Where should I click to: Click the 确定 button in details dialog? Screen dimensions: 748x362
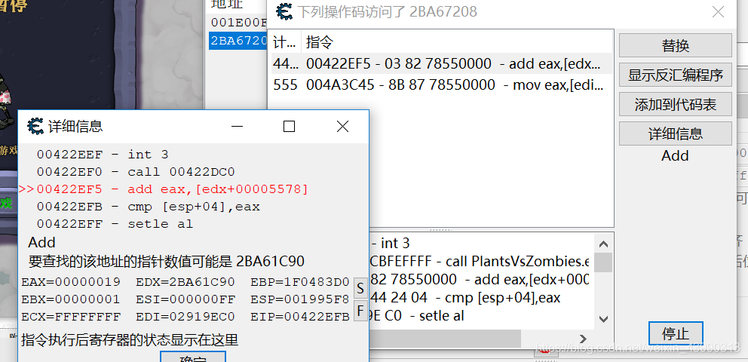tap(193, 357)
